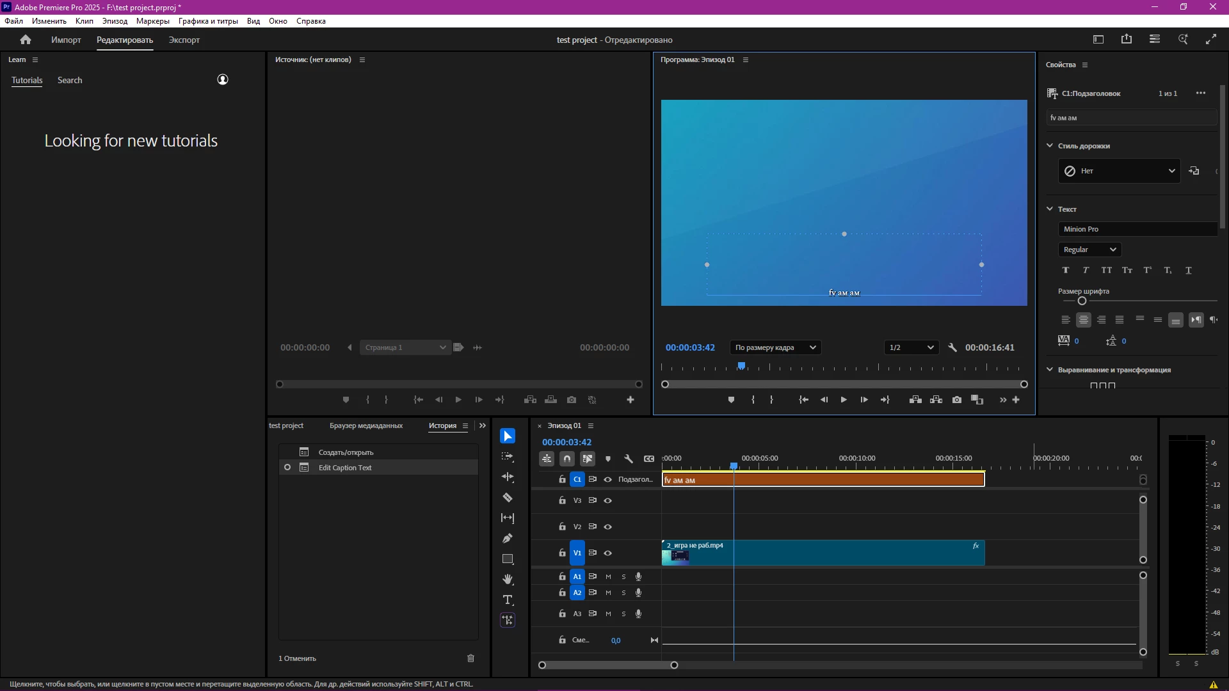Open the Regular font style dropdown
Viewport: 1229px width, 691px height.
click(x=1089, y=250)
